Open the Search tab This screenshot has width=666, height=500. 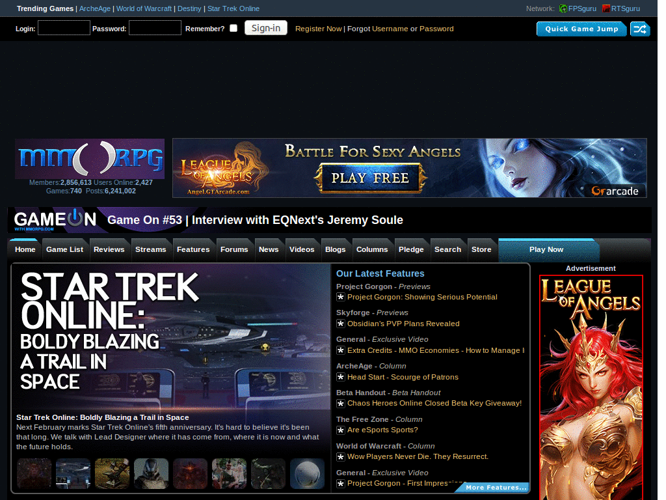click(x=447, y=249)
